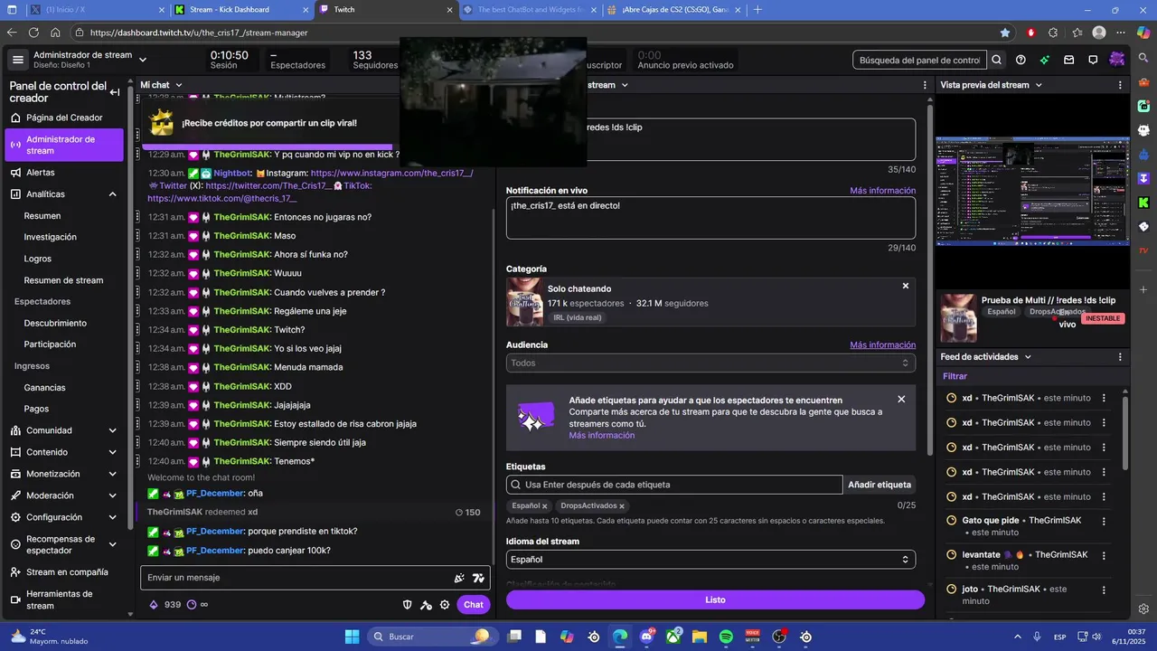Open three-dot options of Vista previa del stream

point(1121,85)
